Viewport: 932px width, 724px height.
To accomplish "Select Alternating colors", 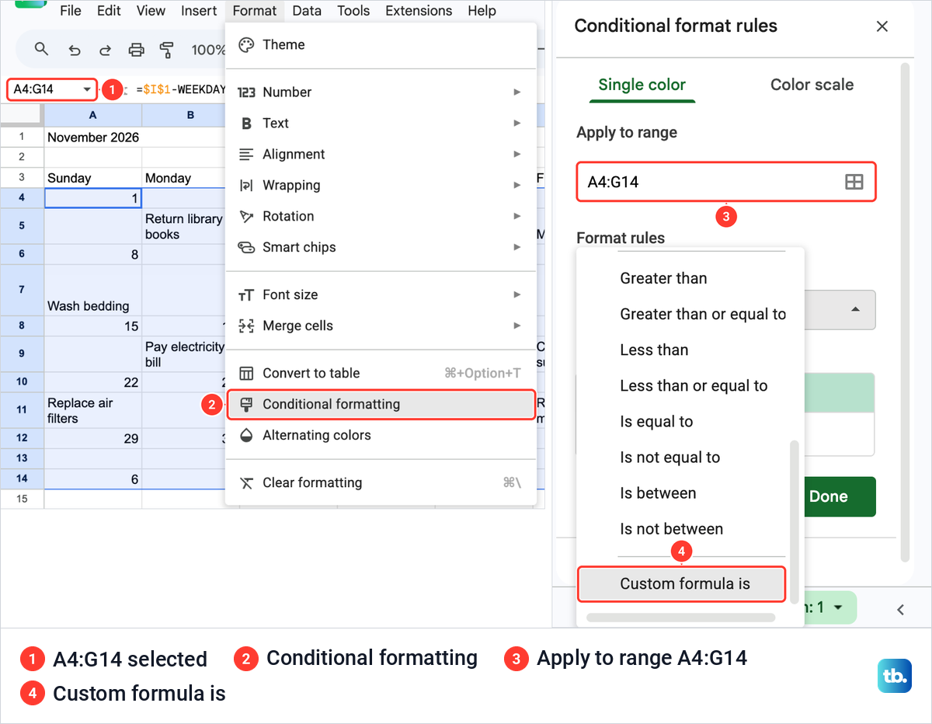I will [381, 435].
